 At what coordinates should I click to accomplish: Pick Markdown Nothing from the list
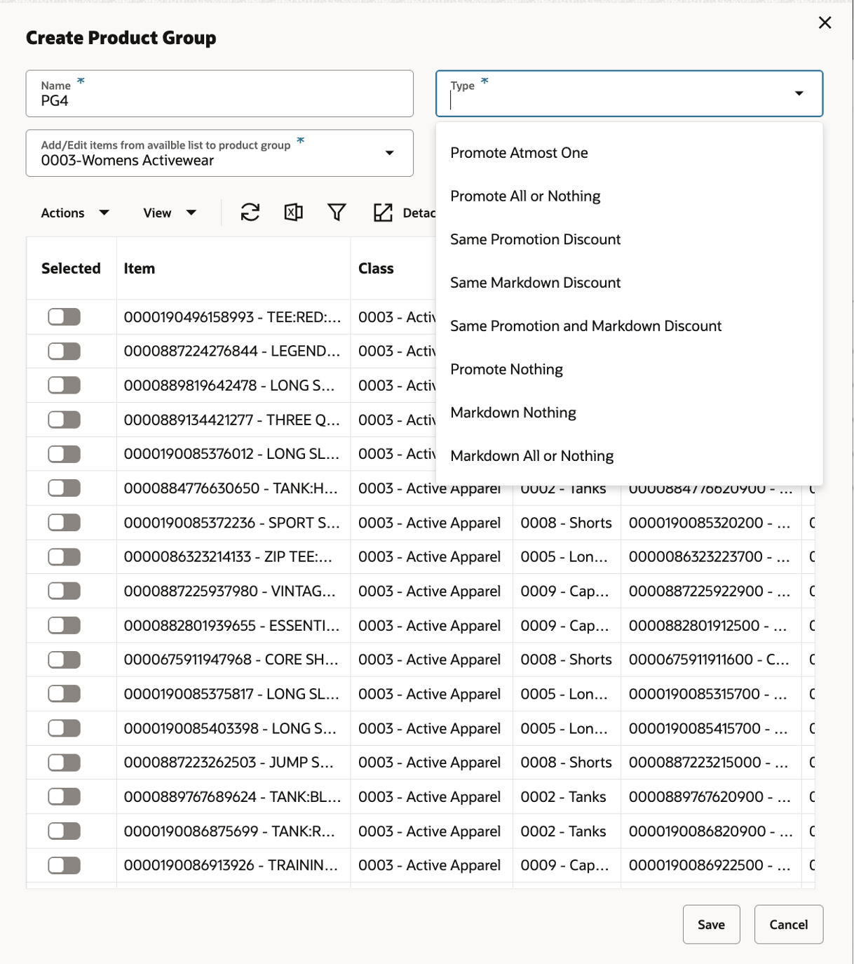[629, 413]
